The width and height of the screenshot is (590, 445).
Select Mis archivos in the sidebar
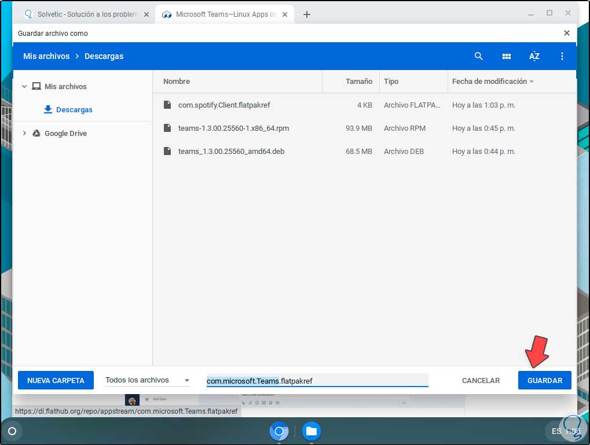click(65, 87)
